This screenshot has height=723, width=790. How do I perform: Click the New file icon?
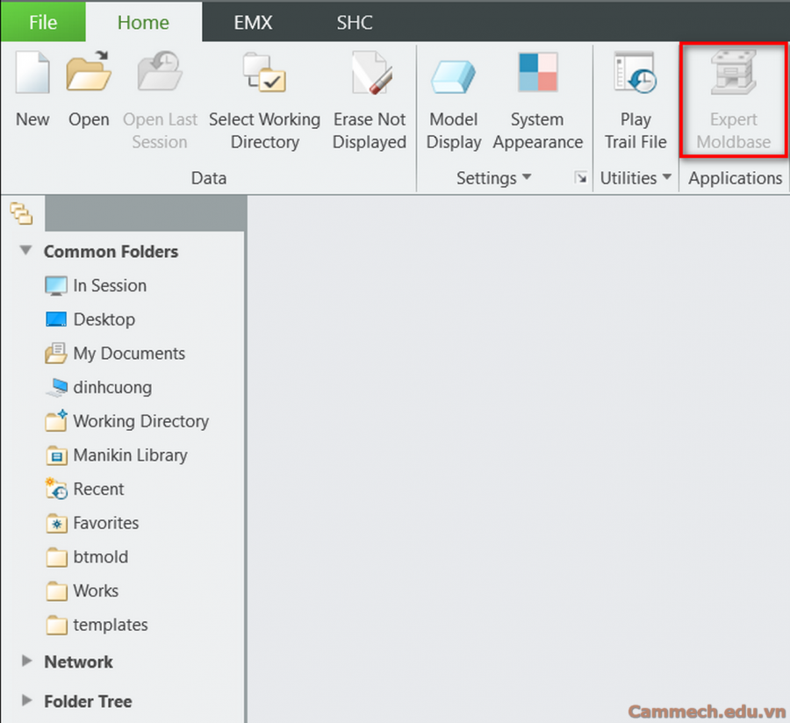(32, 75)
